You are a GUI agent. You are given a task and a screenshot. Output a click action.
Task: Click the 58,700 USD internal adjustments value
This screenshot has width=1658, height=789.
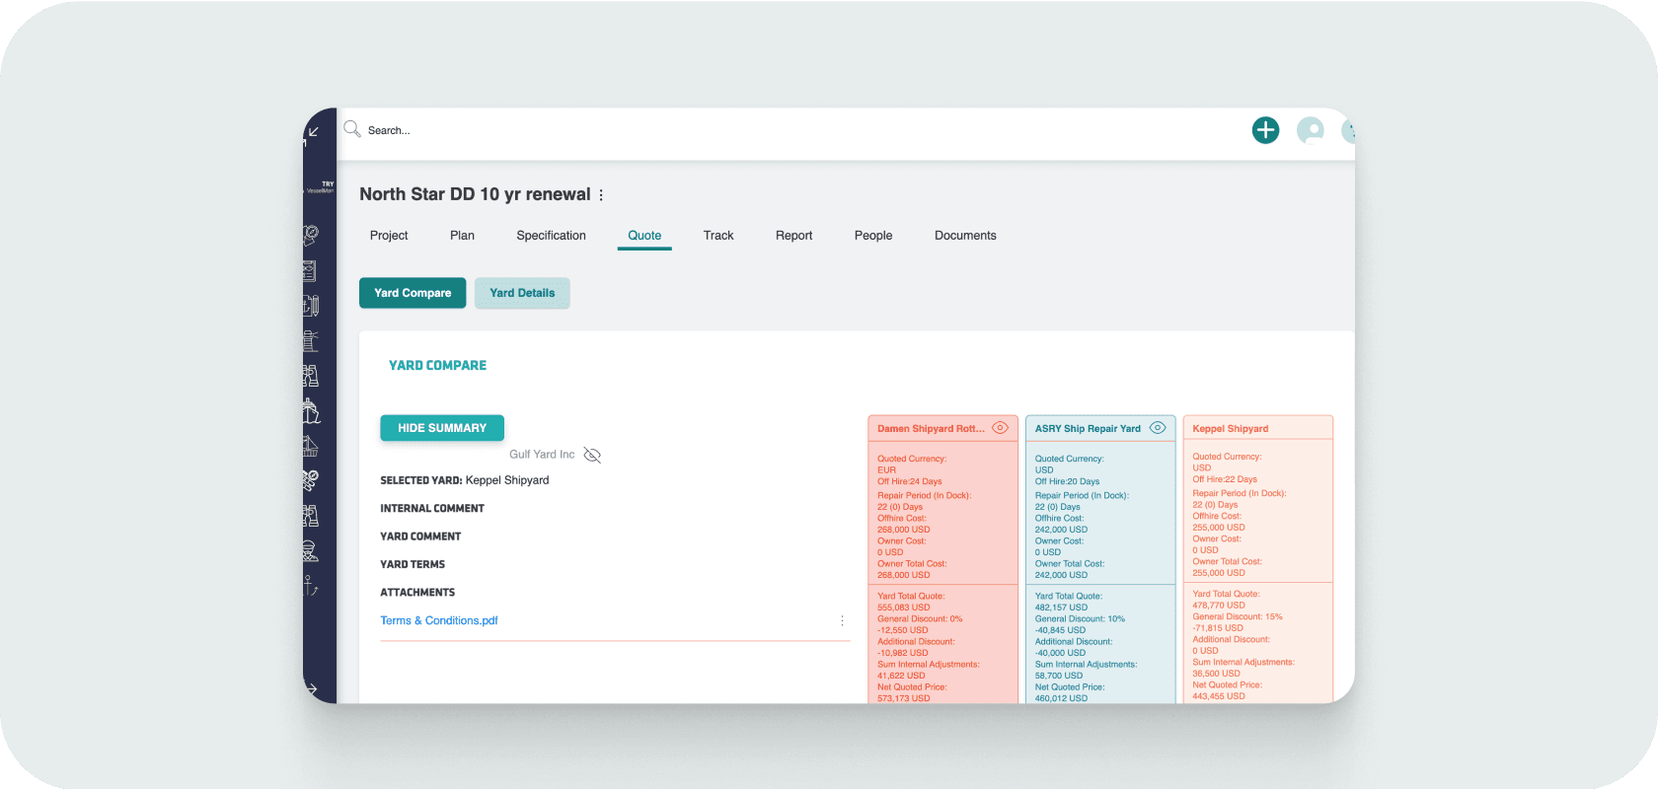pos(1059,676)
